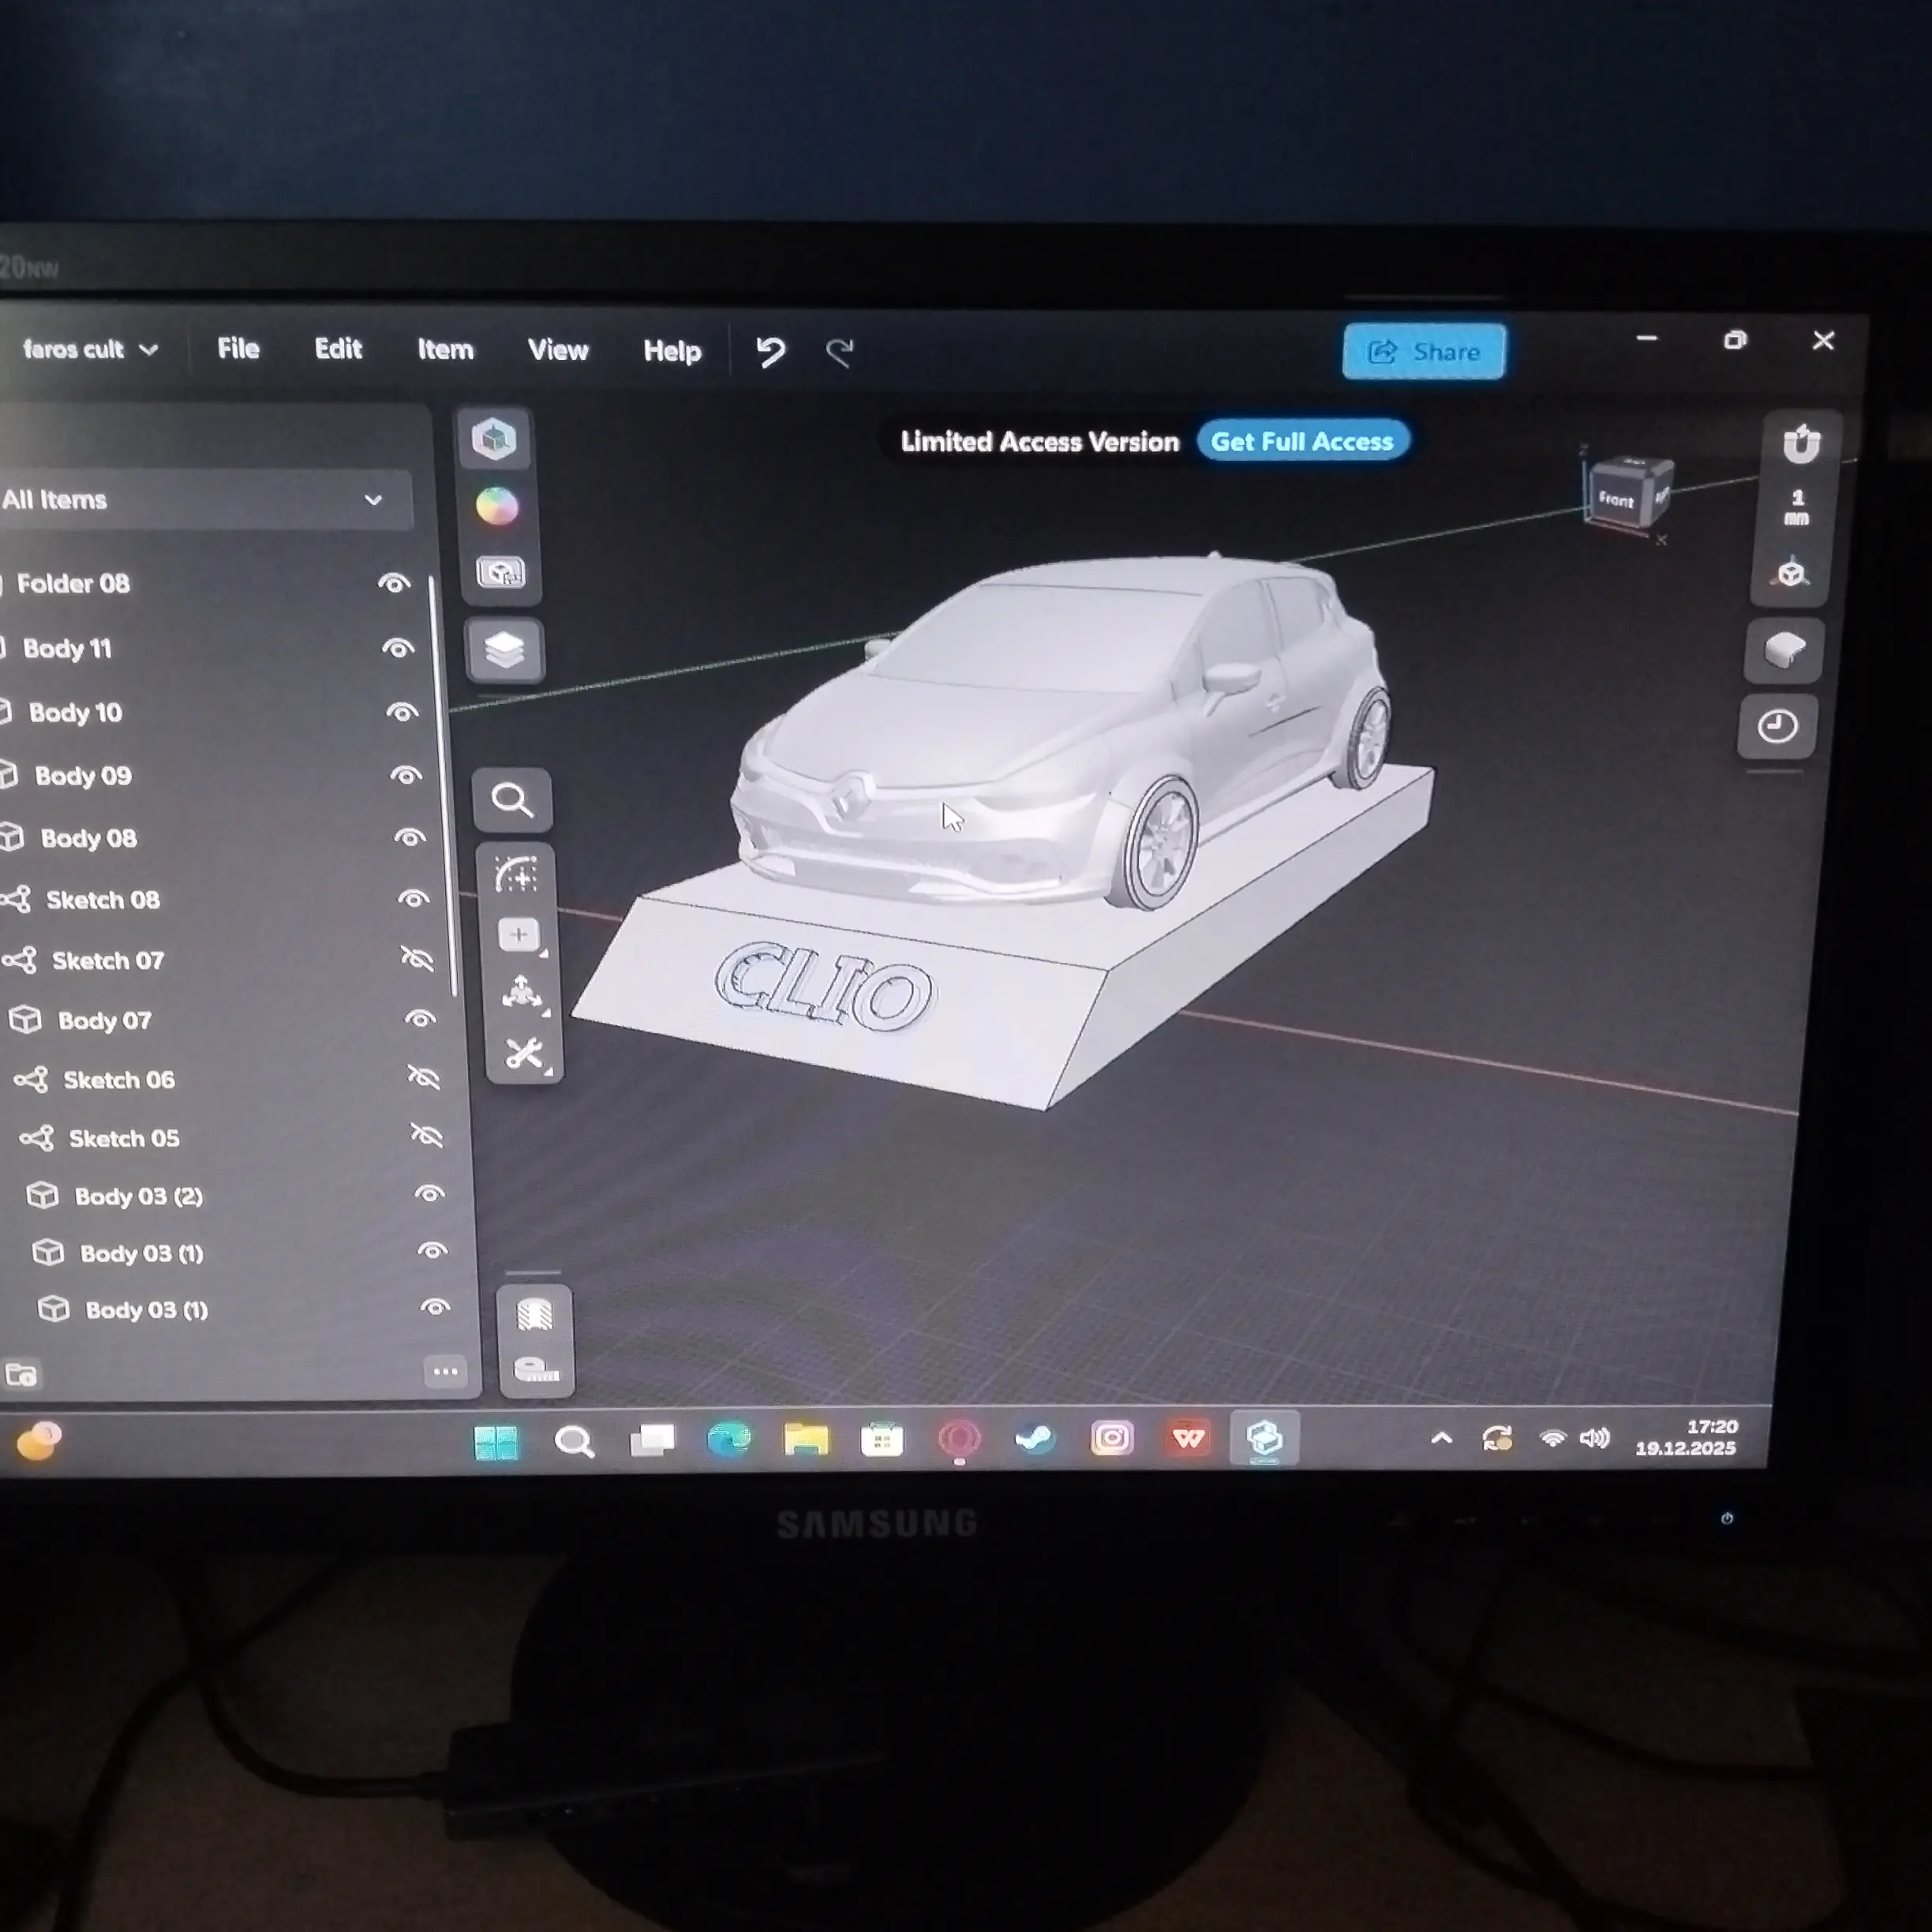Open File Explorer from the taskbar

click(x=805, y=1440)
